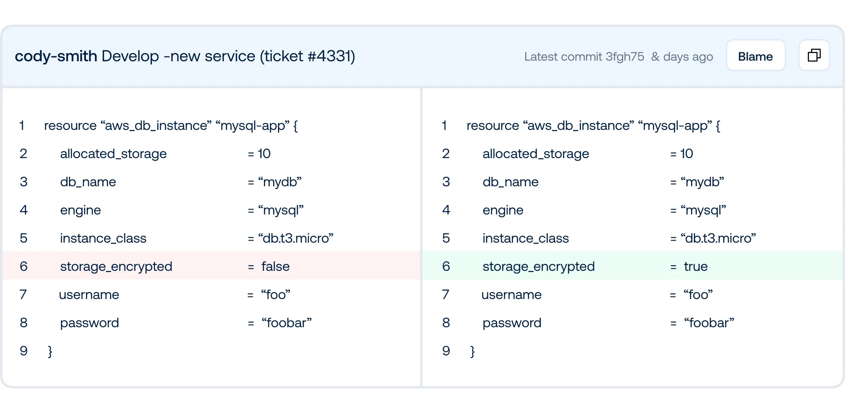The image size is (845, 413).
Task: Click “foo” value in left pane
Action: point(276,295)
